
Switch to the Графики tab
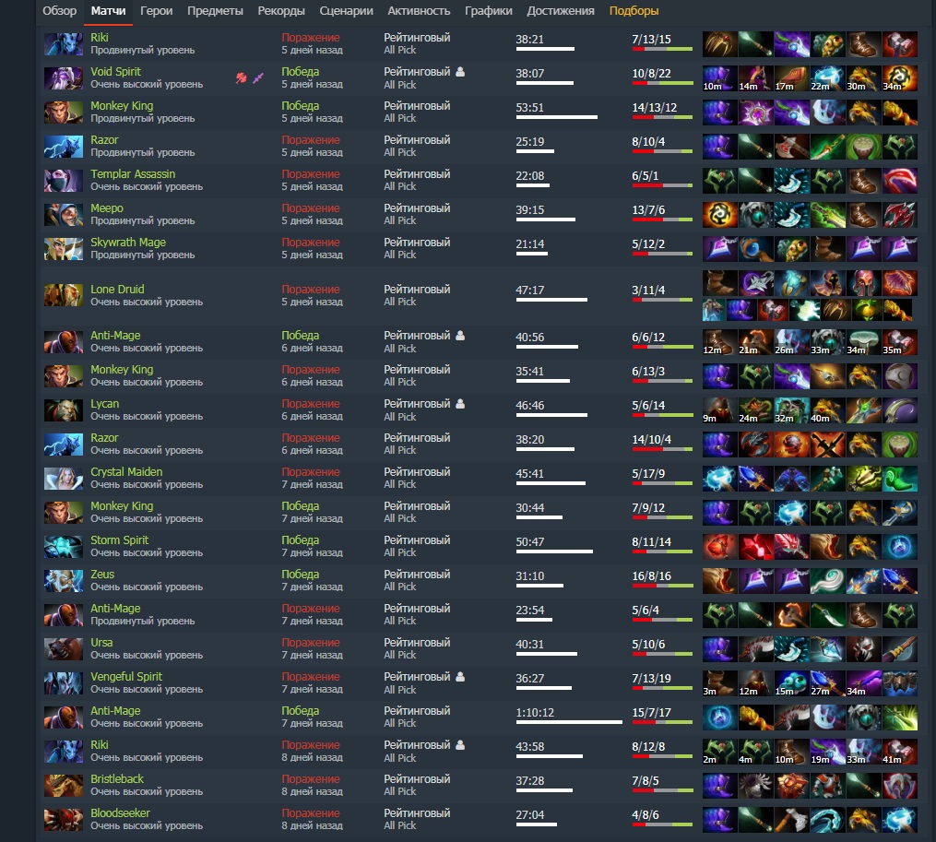click(489, 11)
